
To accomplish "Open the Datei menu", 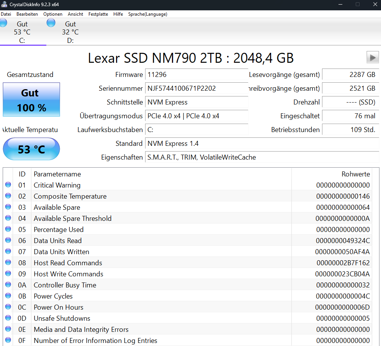I will [x=6, y=14].
